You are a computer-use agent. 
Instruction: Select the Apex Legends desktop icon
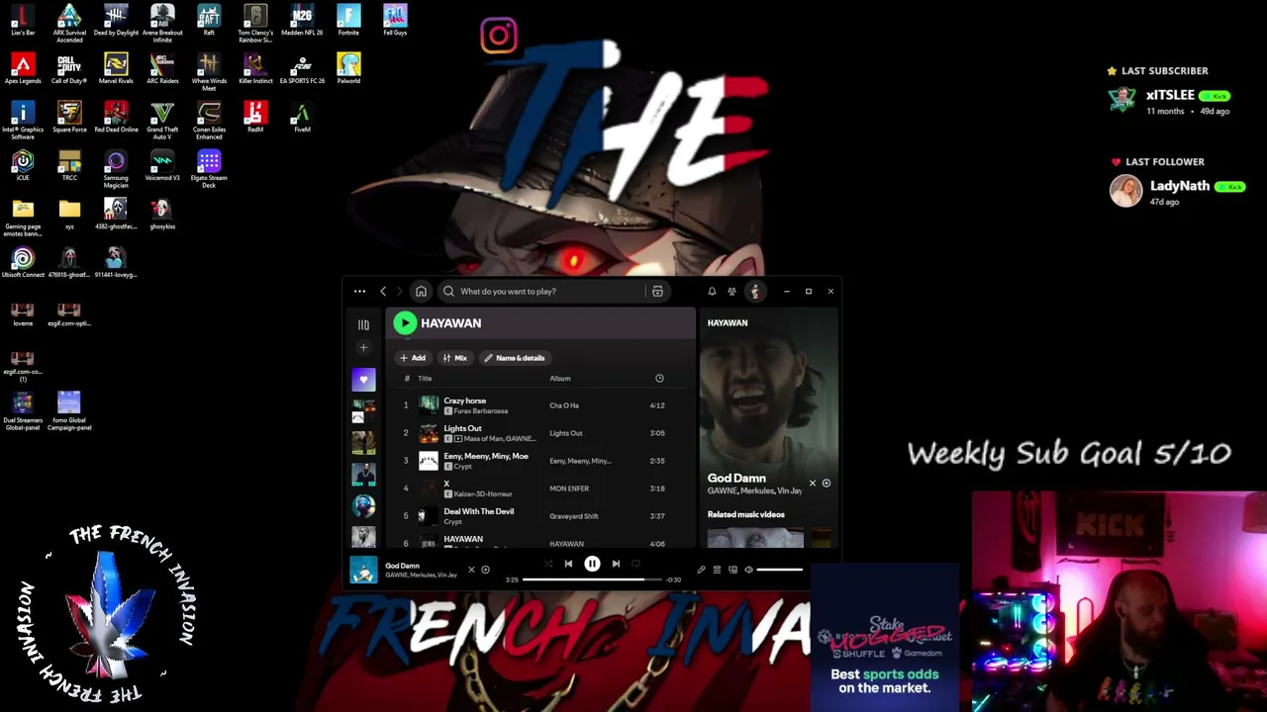pyautogui.click(x=23, y=69)
